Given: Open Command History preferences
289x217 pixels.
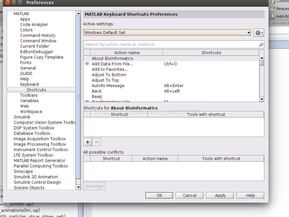Looking at the screenshot, I should point(37,36).
